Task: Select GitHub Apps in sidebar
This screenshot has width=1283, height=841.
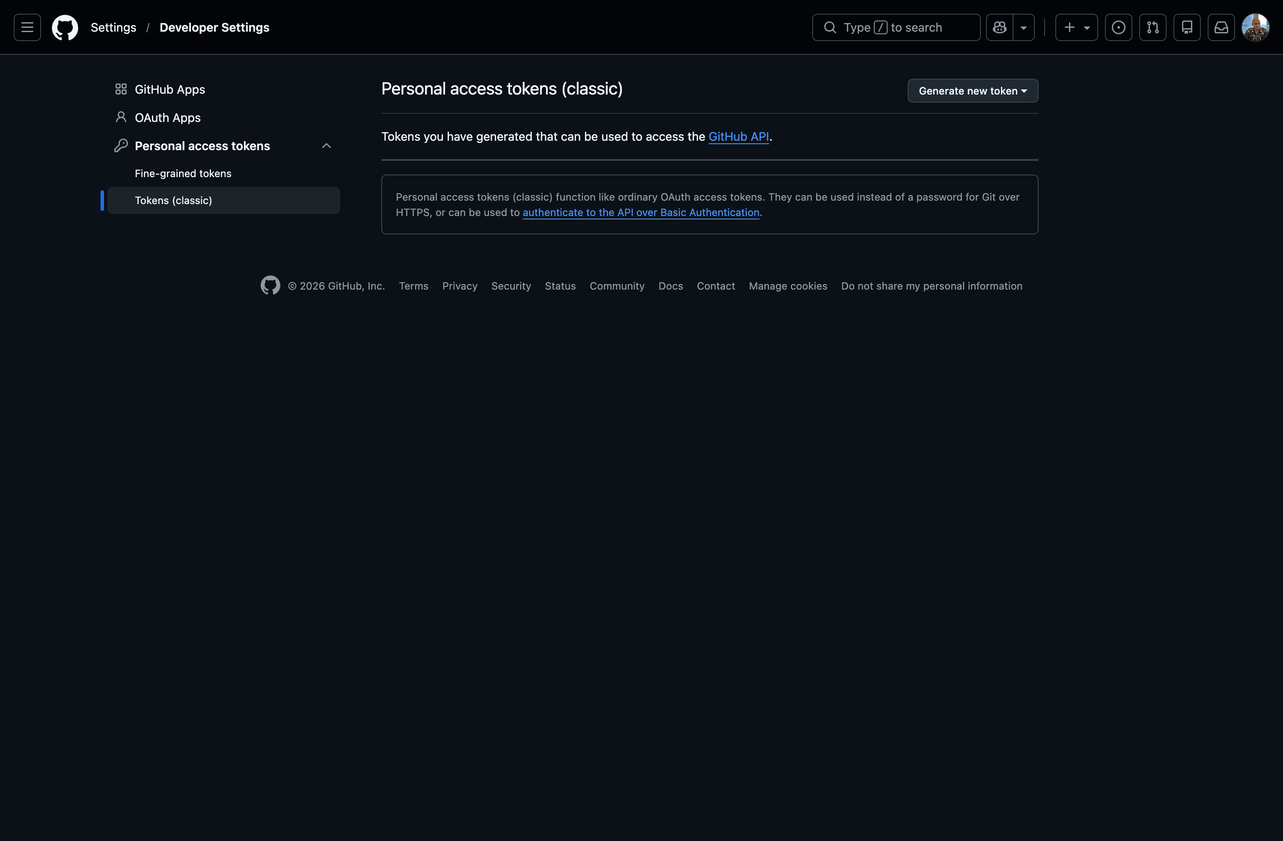Action: (x=224, y=89)
